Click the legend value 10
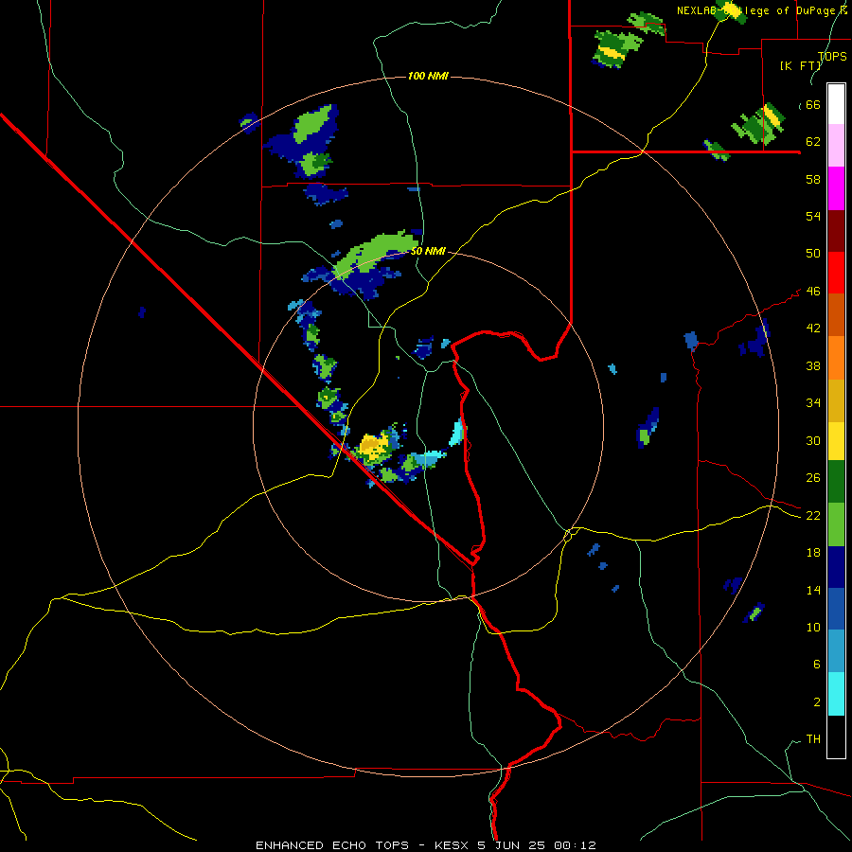 (x=813, y=627)
